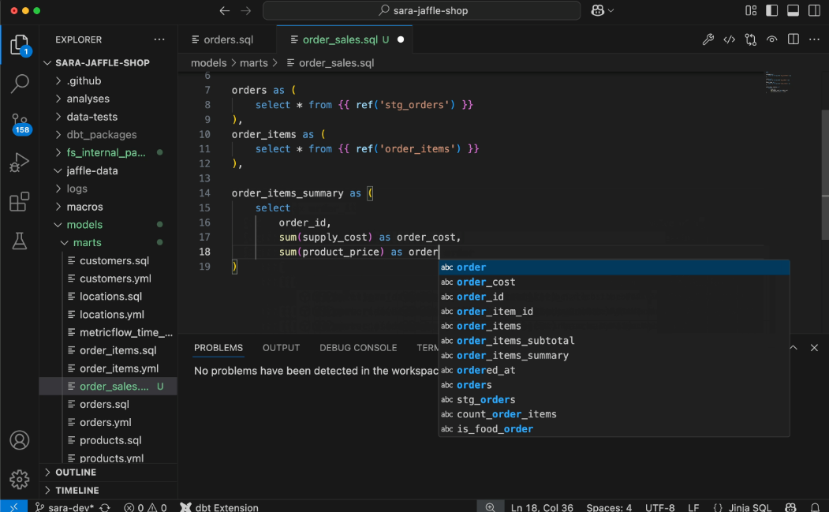This screenshot has width=829, height=512.
Task: Expand the TIMELINE section
Action: coord(108,491)
